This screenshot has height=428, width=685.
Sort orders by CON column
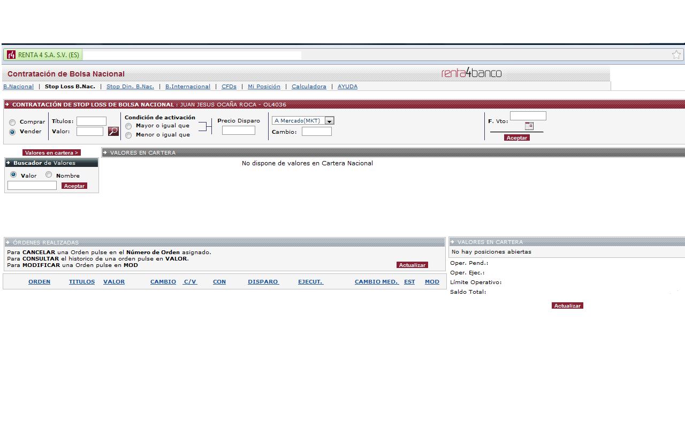click(x=219, y=281)
